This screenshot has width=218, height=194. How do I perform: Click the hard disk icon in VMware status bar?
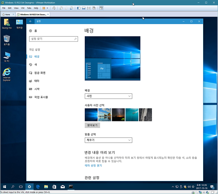coord(193,192)
